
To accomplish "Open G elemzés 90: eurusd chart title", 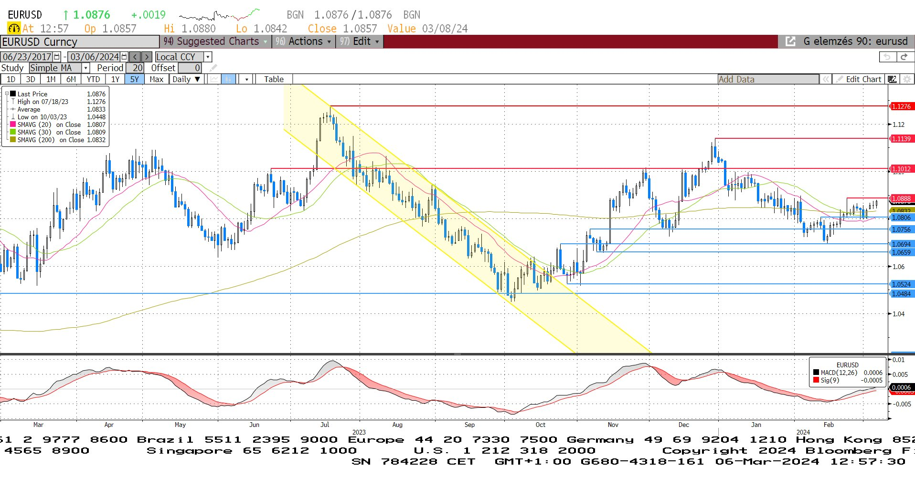I will 855,42.
